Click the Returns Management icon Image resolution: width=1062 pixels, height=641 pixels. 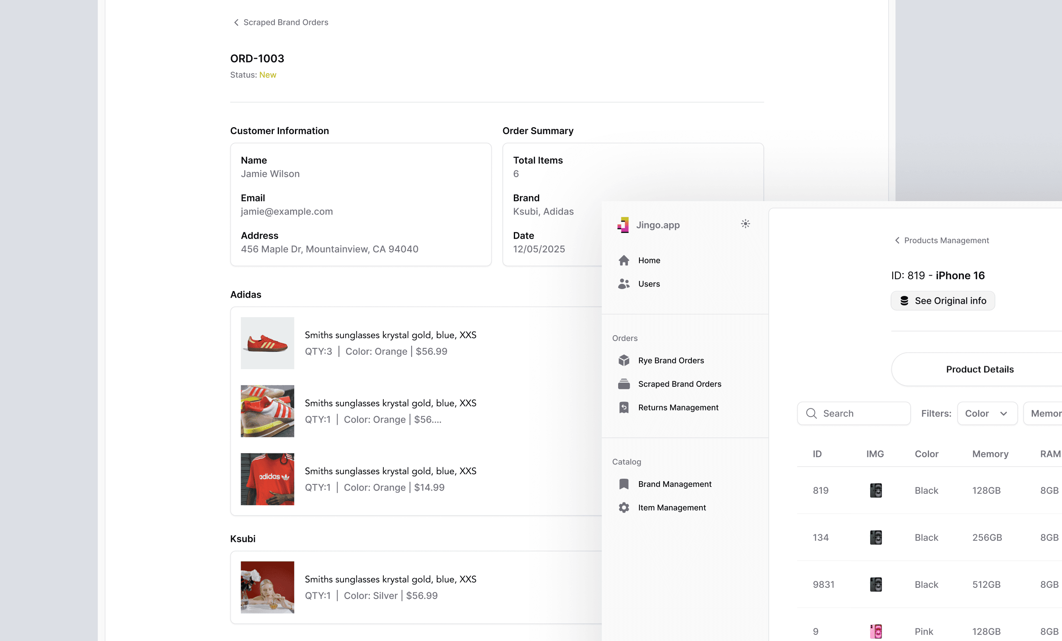click(x=624, y=408)
